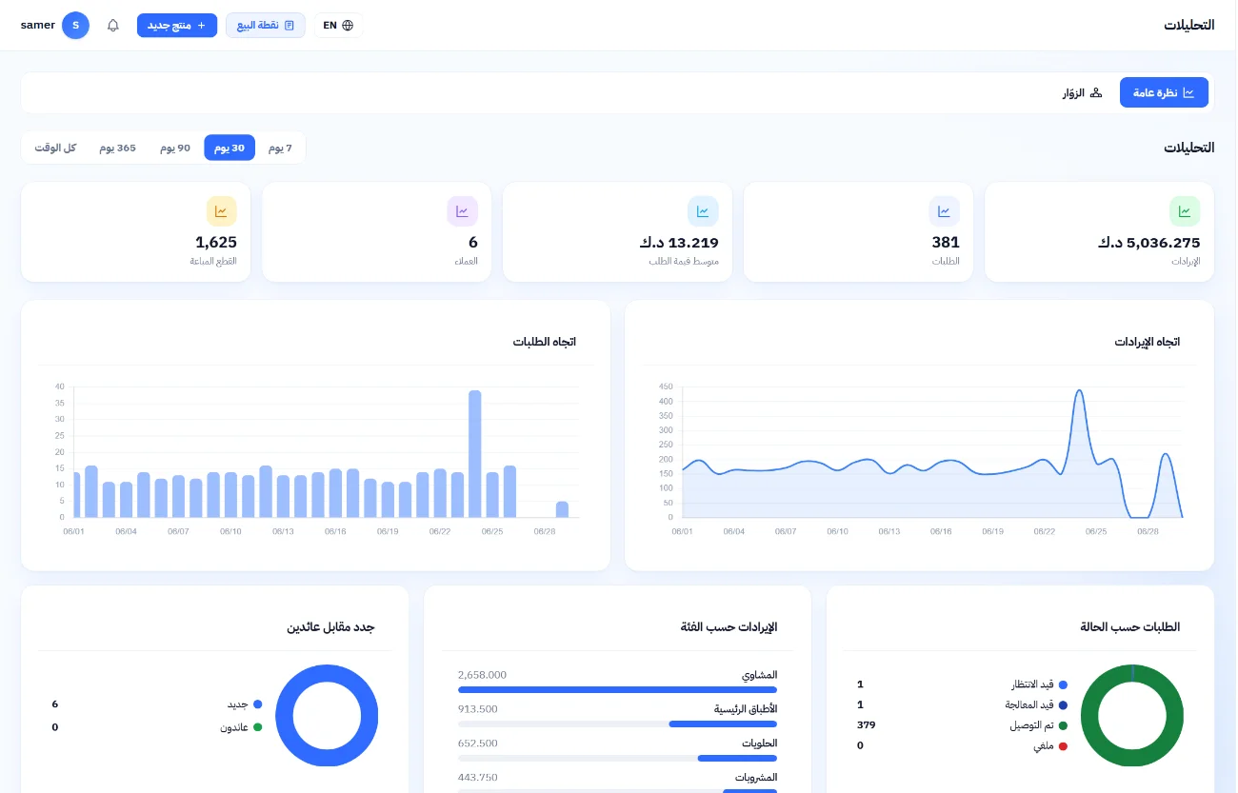The image size is (1238, 793).
Task: Click the جدد مقابل عائدين heading
Action: click(x=330, y=627)
